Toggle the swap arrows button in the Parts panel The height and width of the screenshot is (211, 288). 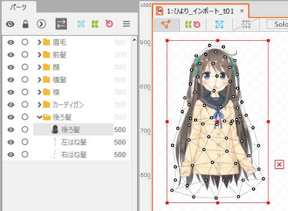pos(61,24)
